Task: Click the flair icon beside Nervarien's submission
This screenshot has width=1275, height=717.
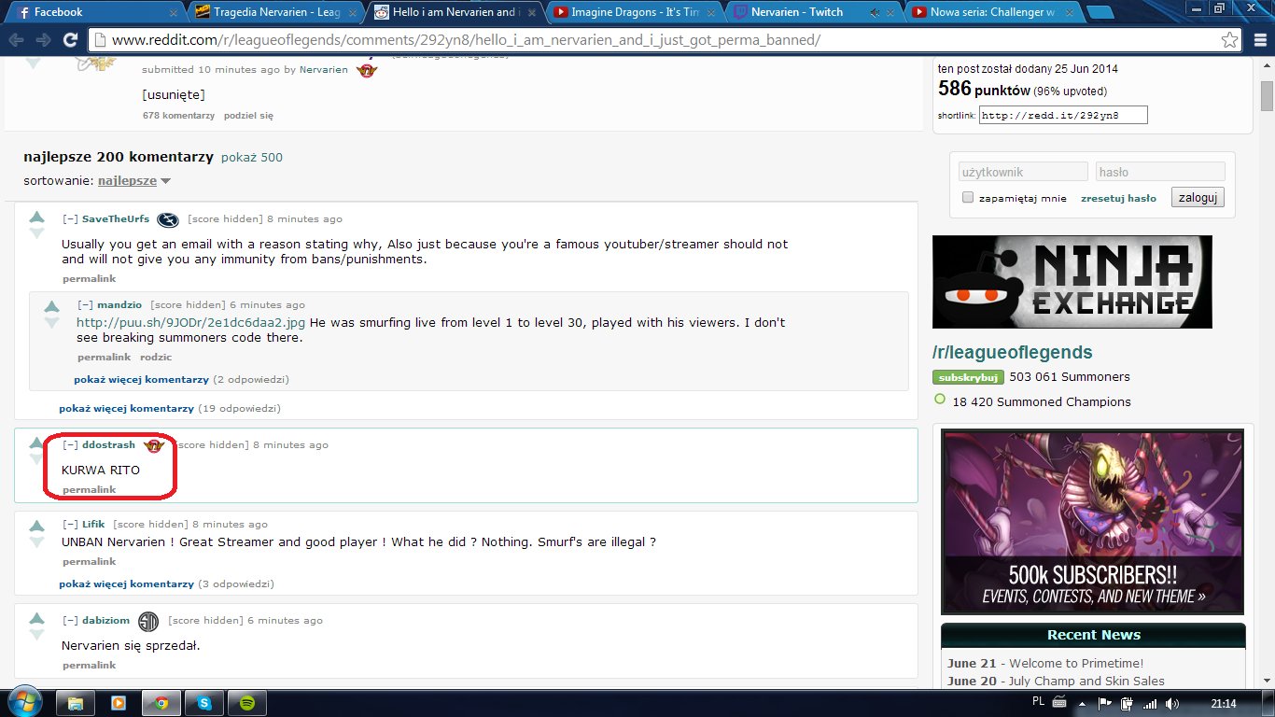Action: 367,70
